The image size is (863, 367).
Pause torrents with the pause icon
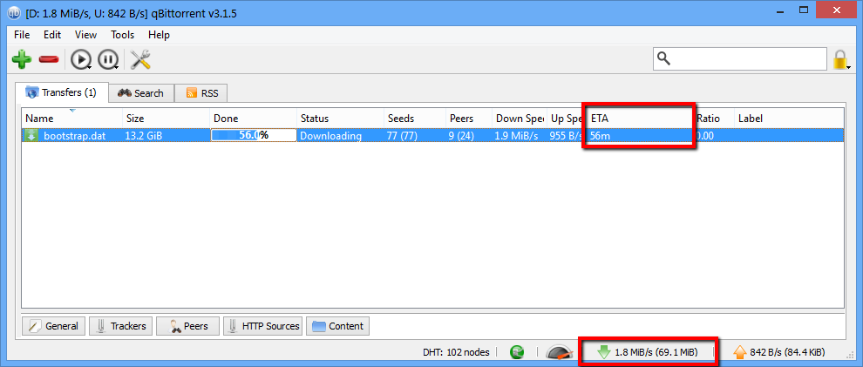(107, 59)
